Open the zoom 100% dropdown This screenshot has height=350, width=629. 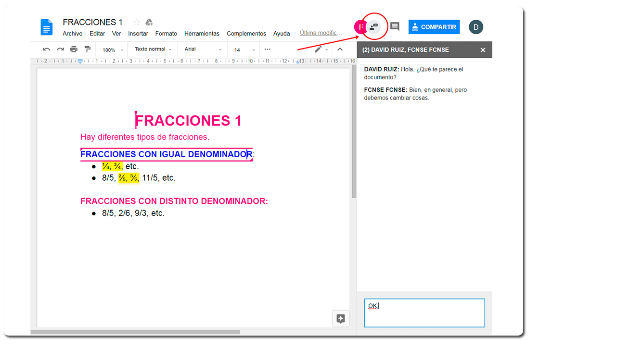pos(113,50)
